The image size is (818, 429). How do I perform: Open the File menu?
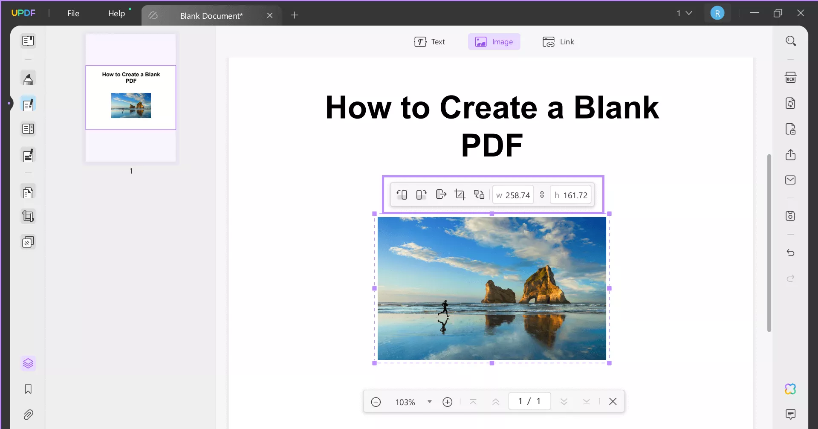(73, 13)
